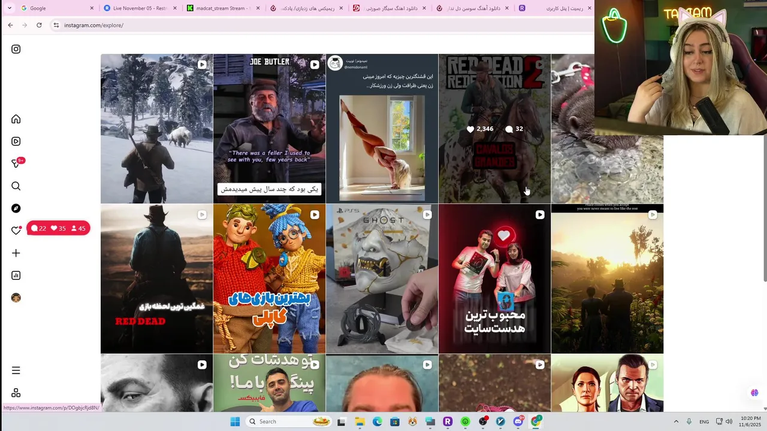This screenshot has width=767, height=431.
Task: Go to Instagram Home feed
Action: 16,119
